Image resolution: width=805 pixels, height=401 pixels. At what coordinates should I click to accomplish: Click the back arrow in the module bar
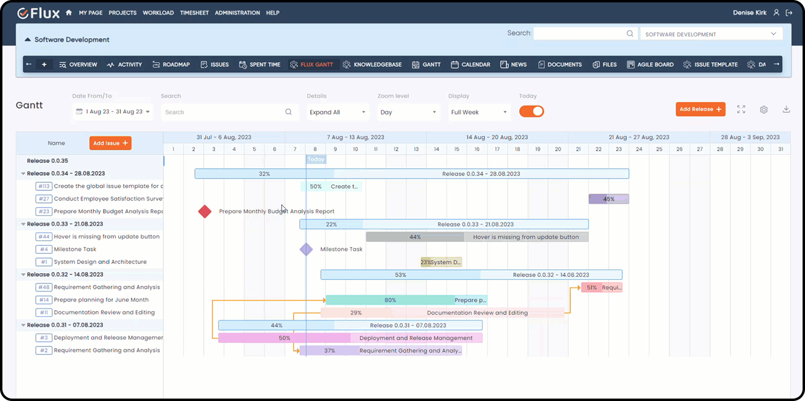(28, 64)
